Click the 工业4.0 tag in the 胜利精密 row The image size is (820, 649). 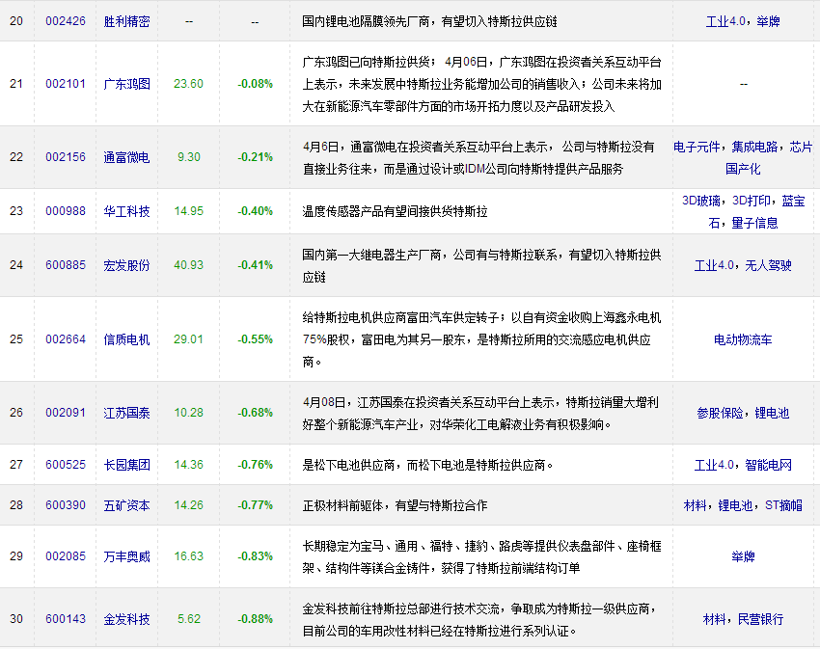click(x=725, y=21)
